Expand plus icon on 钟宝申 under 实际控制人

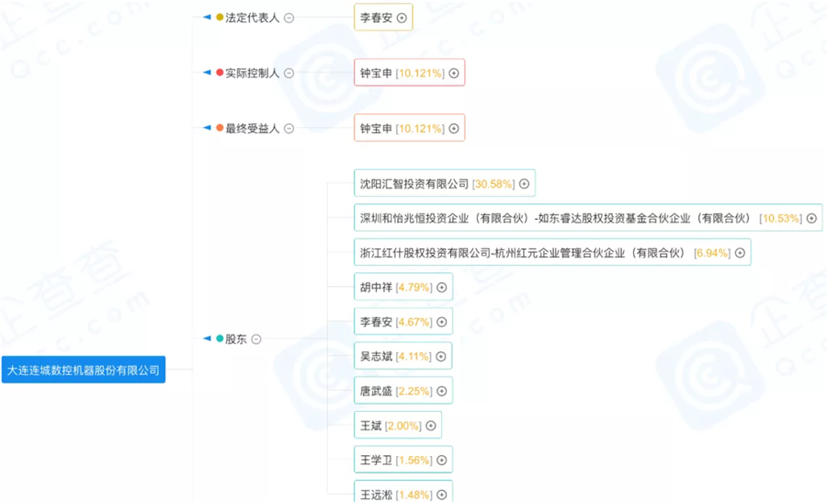coord(454,74)
